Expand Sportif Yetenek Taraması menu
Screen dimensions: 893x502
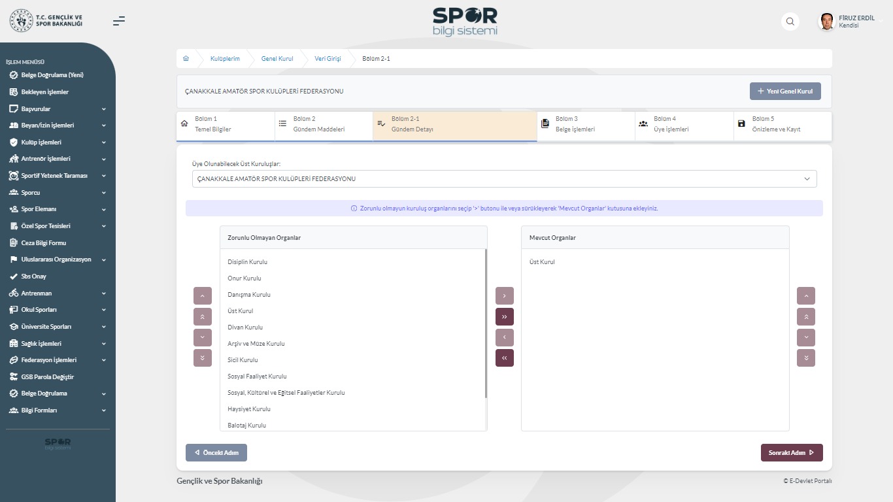58,176
